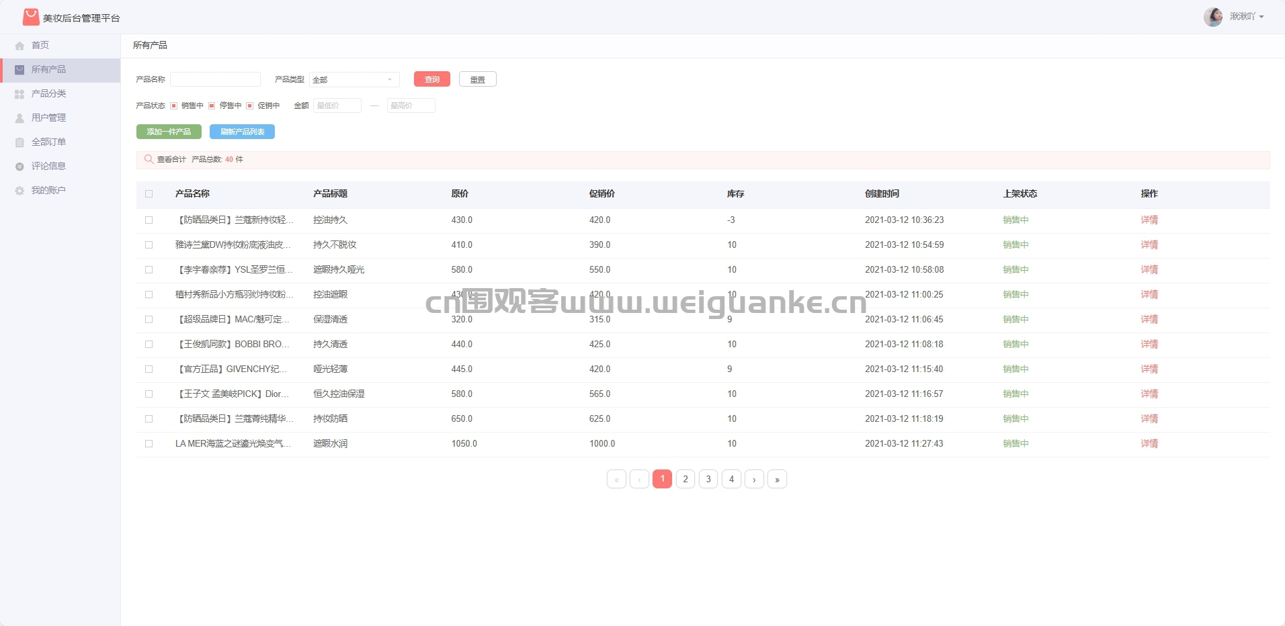This screenshot has width=1285, height=626.
Task: Open 全部订单 in the sidebar menu
Action: [x=48, y=142]
